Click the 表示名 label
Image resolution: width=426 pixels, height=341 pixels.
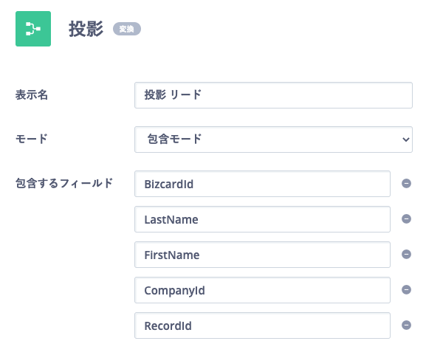coord(32,95)
